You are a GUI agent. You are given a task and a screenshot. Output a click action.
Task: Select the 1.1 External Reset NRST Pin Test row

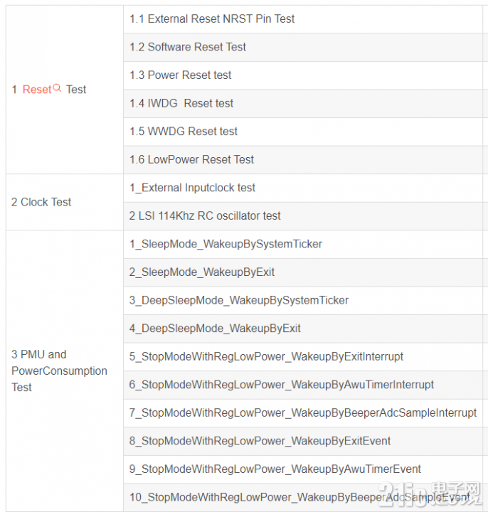(x=303, y=19)
